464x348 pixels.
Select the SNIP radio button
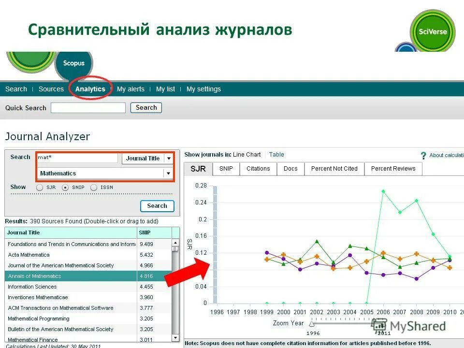click(x=65, y=188)
